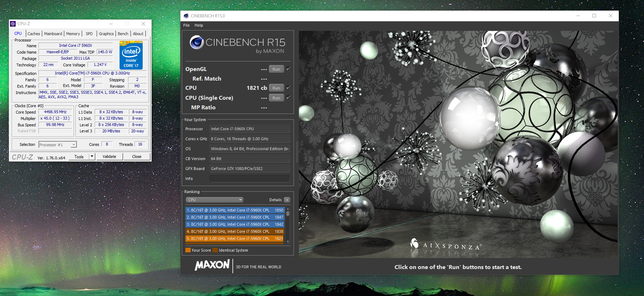The image size is (644, 296).
Task: Select ranking row 4 with score 1838
Action: [x=235, y=231]
